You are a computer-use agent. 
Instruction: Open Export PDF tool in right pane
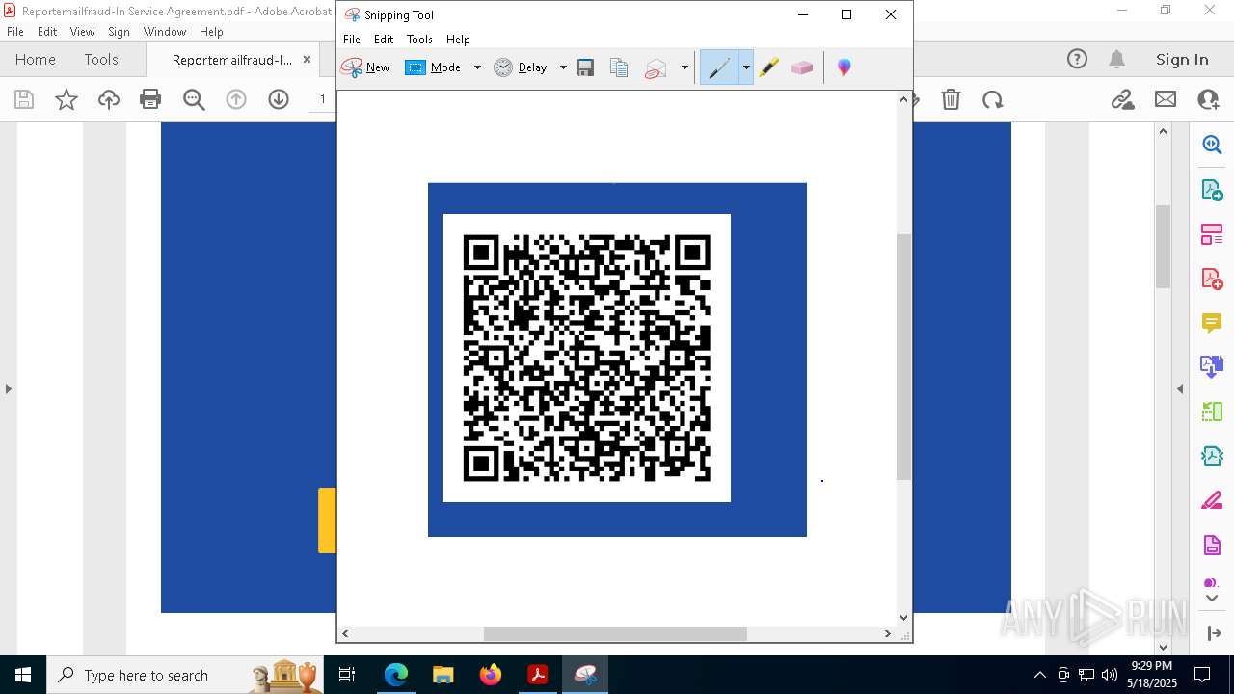tap(1212, 190)
